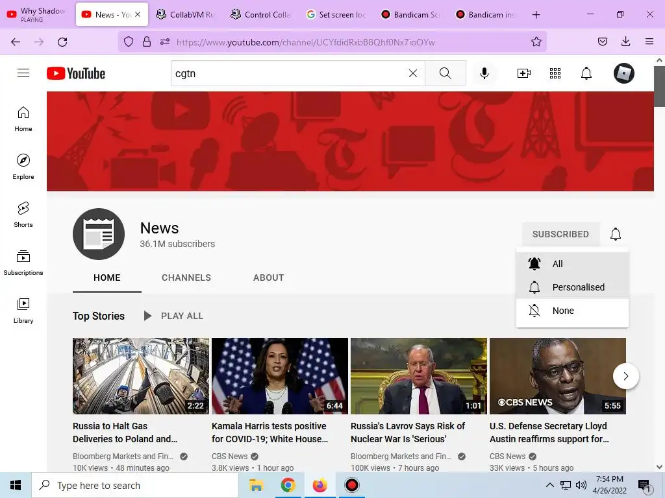Go to Home in the sidebar
This screenshot has width=665, height=498.
(23, 119)
